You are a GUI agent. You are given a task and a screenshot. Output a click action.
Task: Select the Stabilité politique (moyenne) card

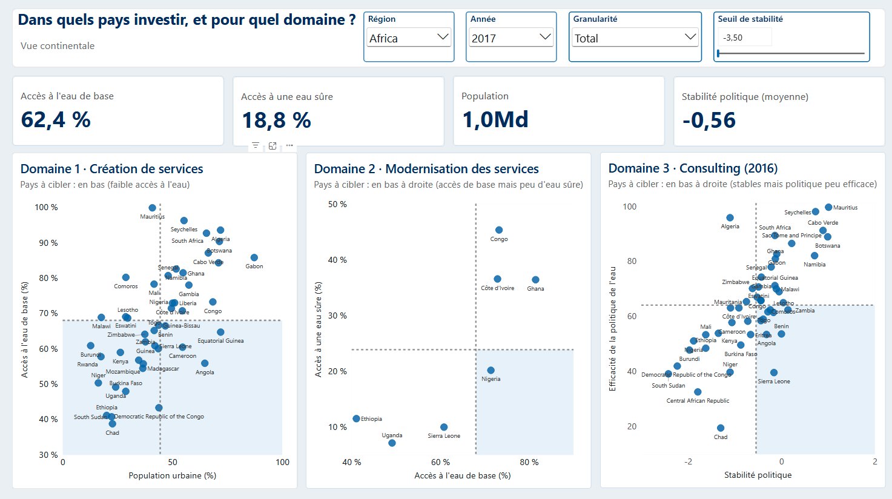779,111
